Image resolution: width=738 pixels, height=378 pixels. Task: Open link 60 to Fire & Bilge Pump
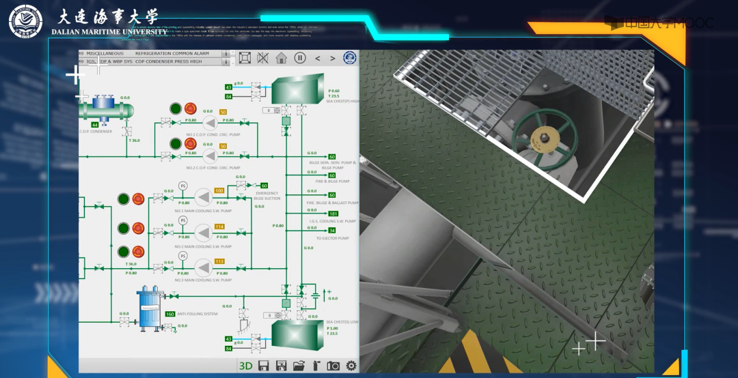tap(332, 176)
